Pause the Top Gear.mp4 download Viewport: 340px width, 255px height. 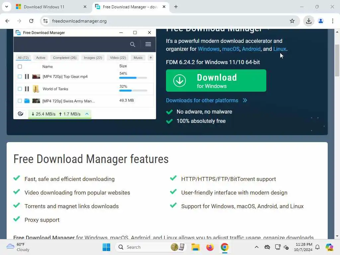[27, 77]
